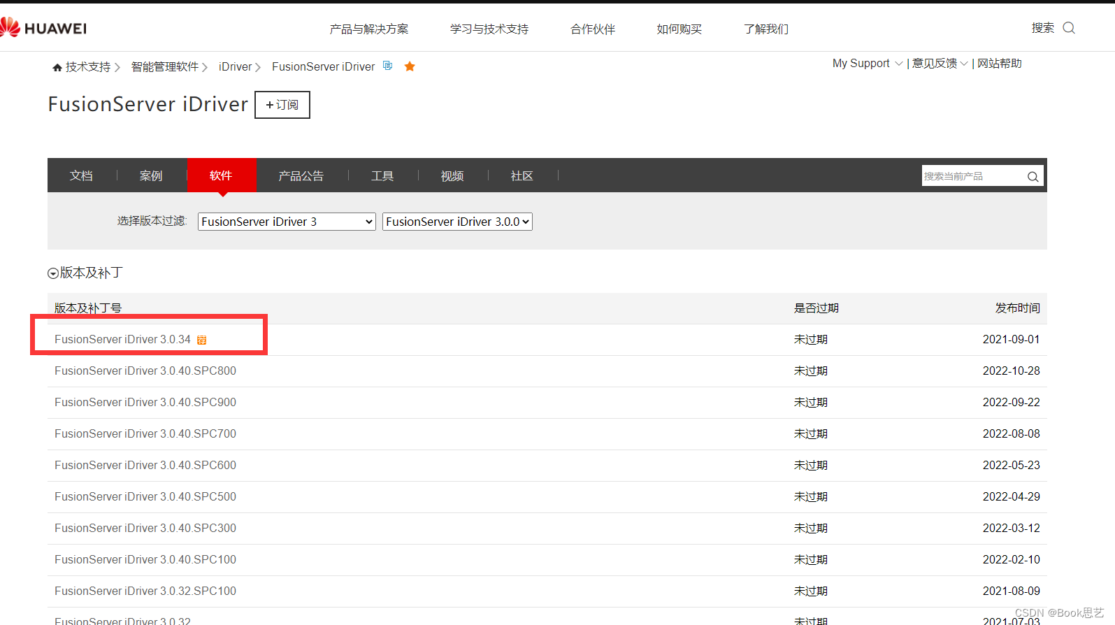Open the 社区 tab
The height and width of the screenshot is (625, 1115).
522,175
